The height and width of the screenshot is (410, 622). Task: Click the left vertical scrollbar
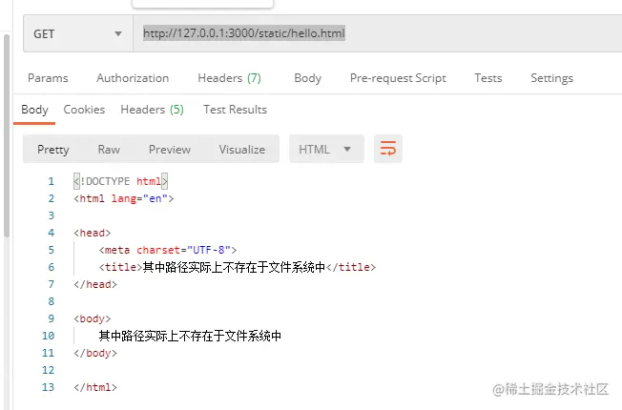[6, 135]
